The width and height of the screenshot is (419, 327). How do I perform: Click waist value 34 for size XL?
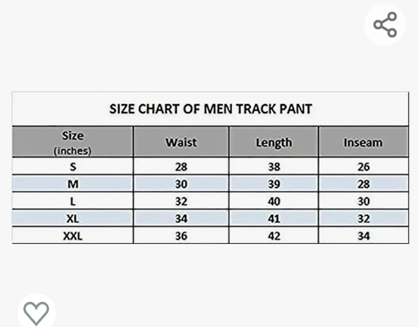(x=181, y=219)
